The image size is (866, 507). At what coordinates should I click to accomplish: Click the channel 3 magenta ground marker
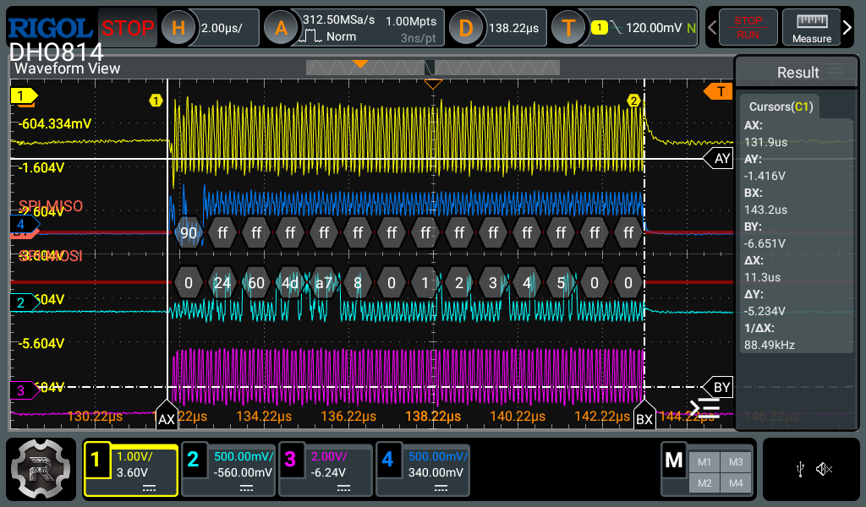pyautogui.click(x=25, y=390)
